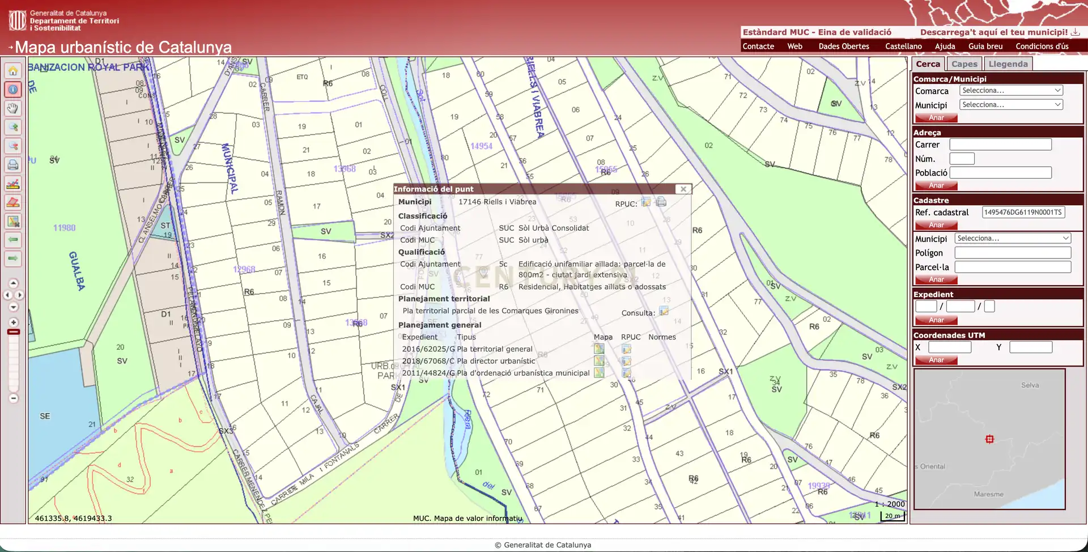The image size is (1088, 552).
Task: Focus the Parcel·la input field
Action: coord(1013,267)
